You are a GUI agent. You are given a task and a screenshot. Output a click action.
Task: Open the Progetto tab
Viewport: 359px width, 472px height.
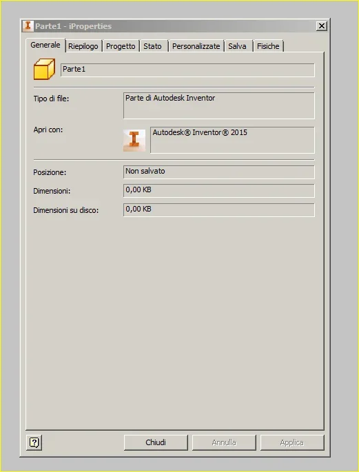[x=121, y=46]
